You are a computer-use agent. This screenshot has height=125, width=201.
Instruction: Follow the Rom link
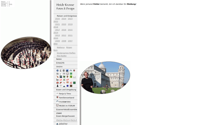click(x=56, y=50)
